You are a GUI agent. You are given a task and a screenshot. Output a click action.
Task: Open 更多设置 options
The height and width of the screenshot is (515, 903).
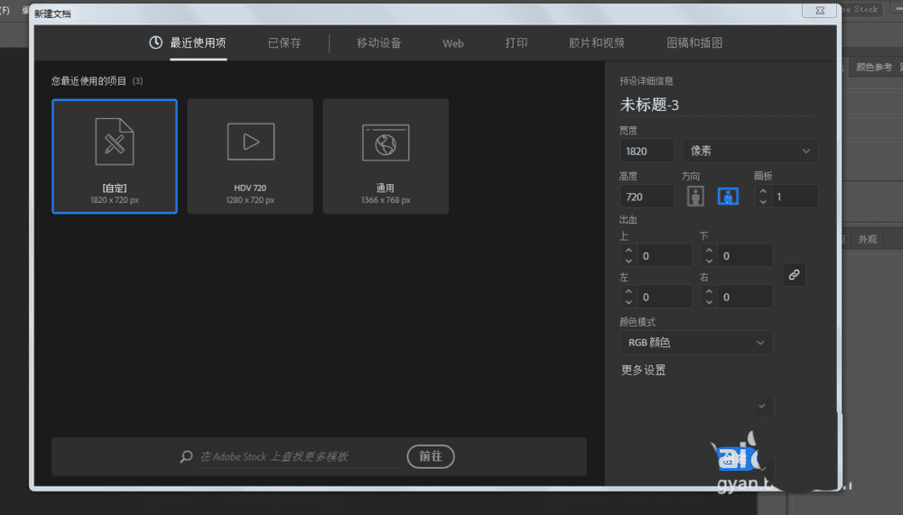coord(643,370)
